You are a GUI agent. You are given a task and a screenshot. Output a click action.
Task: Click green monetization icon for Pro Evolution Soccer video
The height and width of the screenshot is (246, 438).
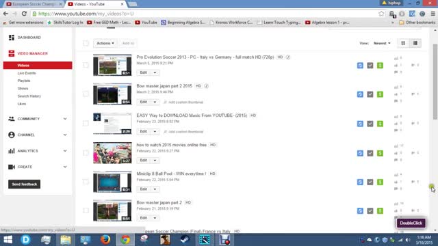click(380, 66)
